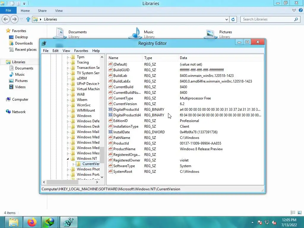Refresh the Libraries address bar
Image resolution: width=304 pixels, height=228 pixels.
coord(233,19)
